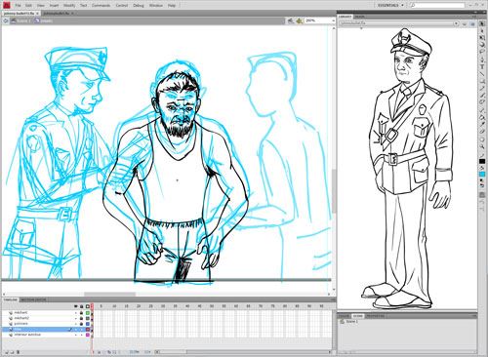488x357 pixels.
Task: Toggle visibility dot of policiers layer
Action: 75,324
